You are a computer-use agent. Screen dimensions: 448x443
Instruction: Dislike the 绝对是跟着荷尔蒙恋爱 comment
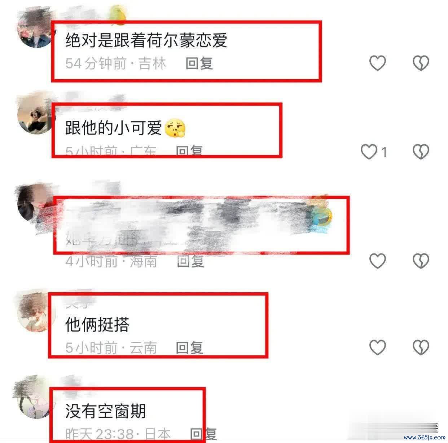[421, 63]
